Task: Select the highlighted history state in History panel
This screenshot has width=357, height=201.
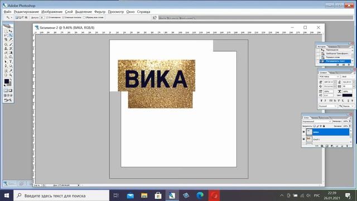Action: [335, 61]
